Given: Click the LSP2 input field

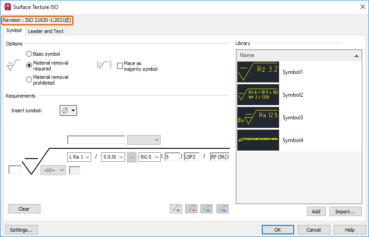Looking at the screenshot, I should (x=191, y=157).
